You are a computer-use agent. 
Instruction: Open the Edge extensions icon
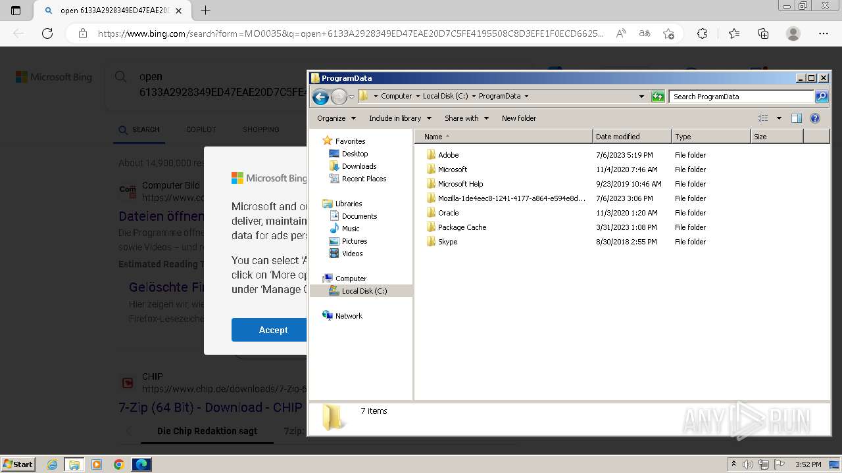(x=702, y=34)
